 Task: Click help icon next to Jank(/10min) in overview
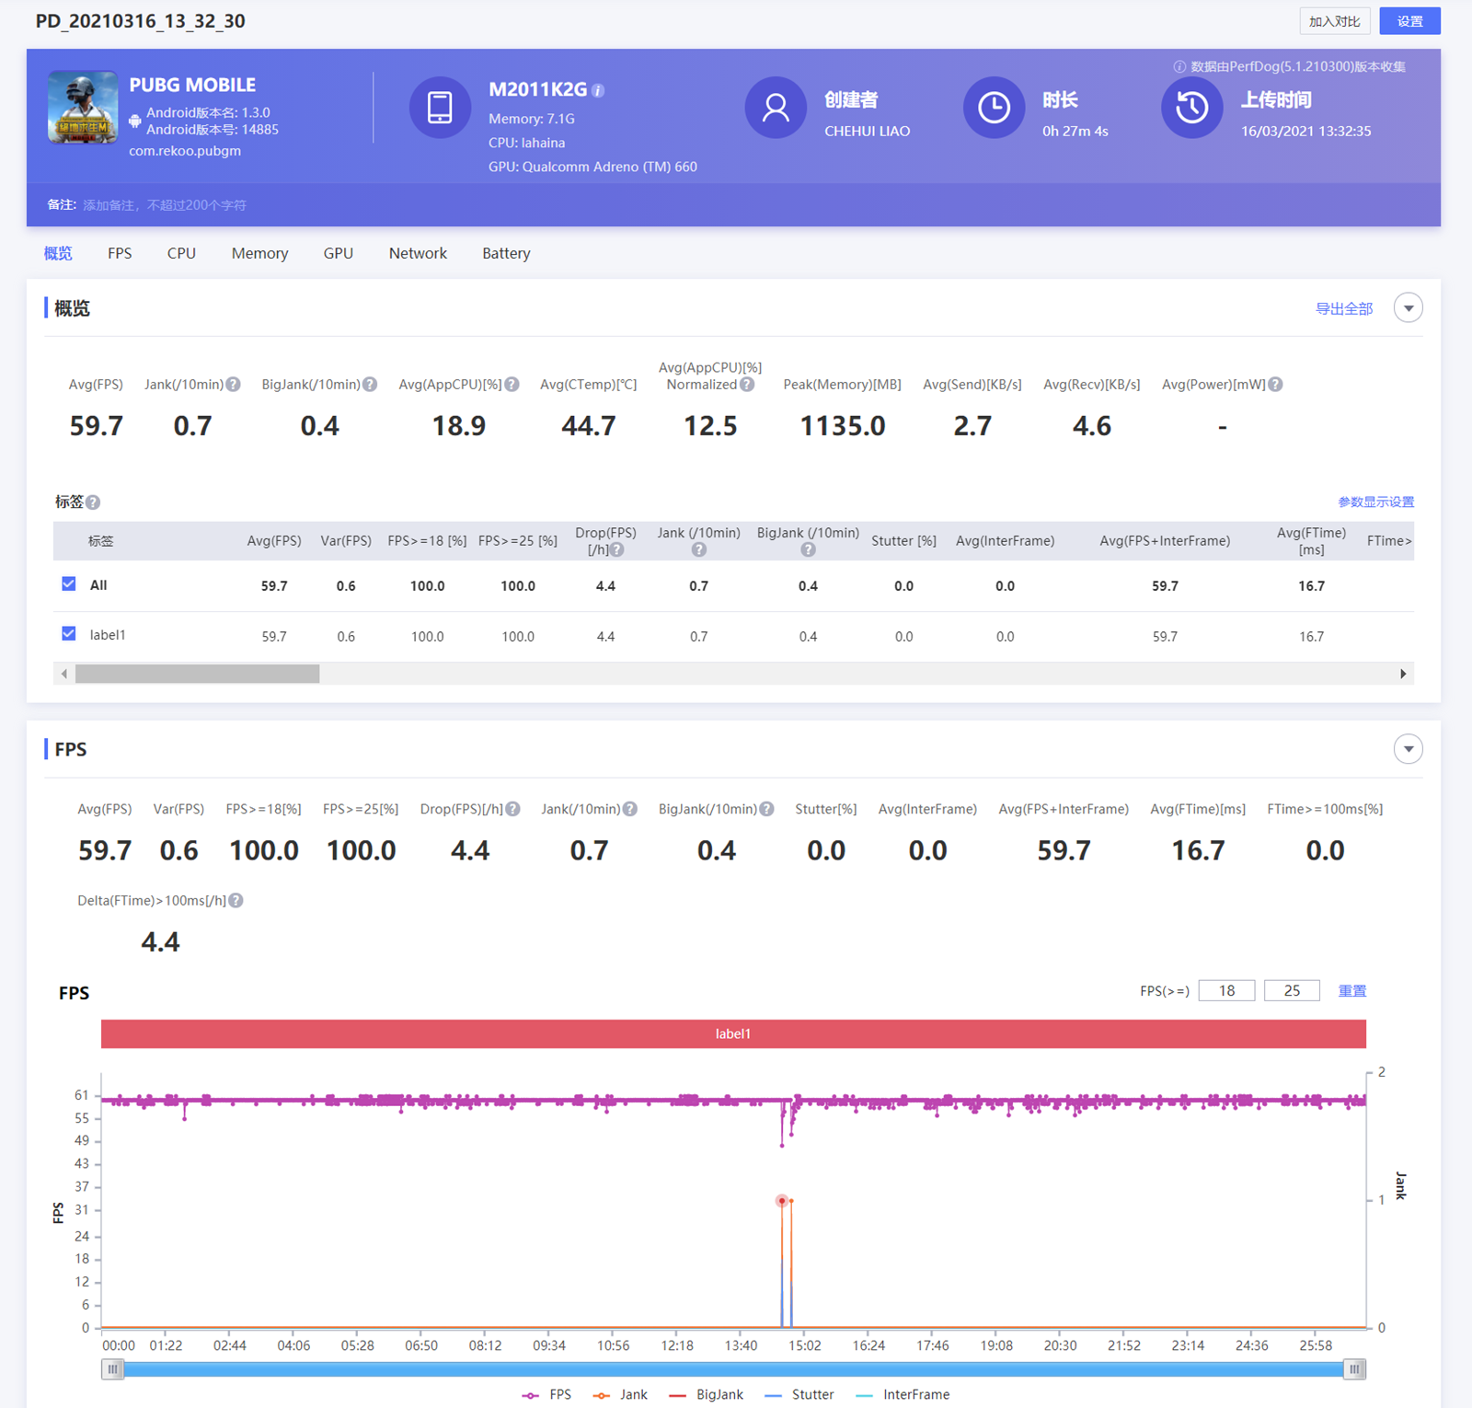click(234, 385)
